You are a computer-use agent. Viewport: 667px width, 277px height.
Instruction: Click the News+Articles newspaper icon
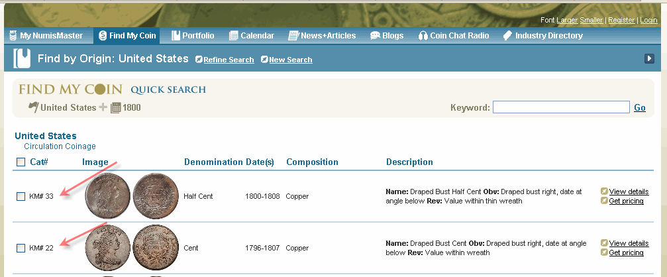293,36
